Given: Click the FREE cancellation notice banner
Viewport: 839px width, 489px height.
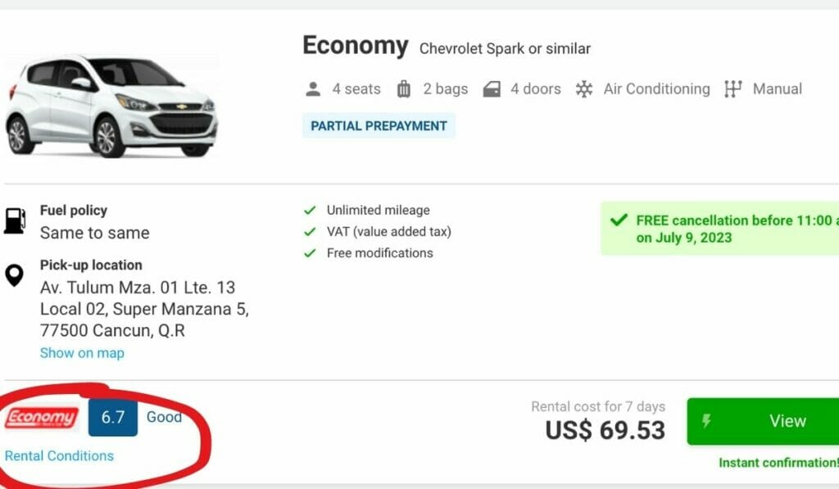Looking at the screenshot, I should 721,229.
